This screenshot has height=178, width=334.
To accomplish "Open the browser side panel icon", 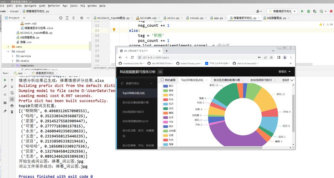I will tap(278, 57).
